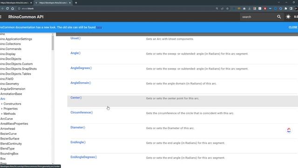Screen dimensions: 298x168
Task: Open the red shield extension icon
Action: pos(265,8)
